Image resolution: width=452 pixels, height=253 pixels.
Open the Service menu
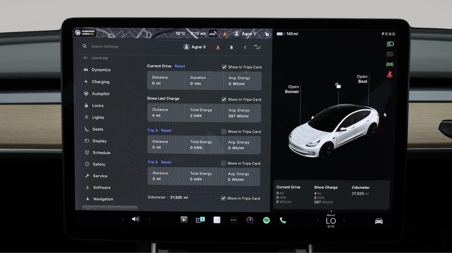click(96, 176)
